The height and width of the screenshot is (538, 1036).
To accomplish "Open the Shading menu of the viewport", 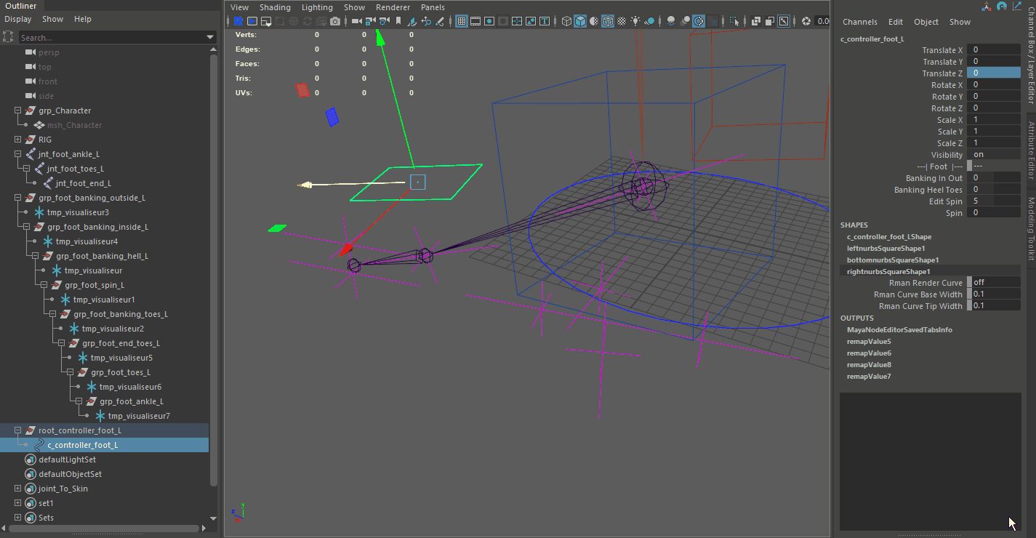I will [x=275, y=7].
